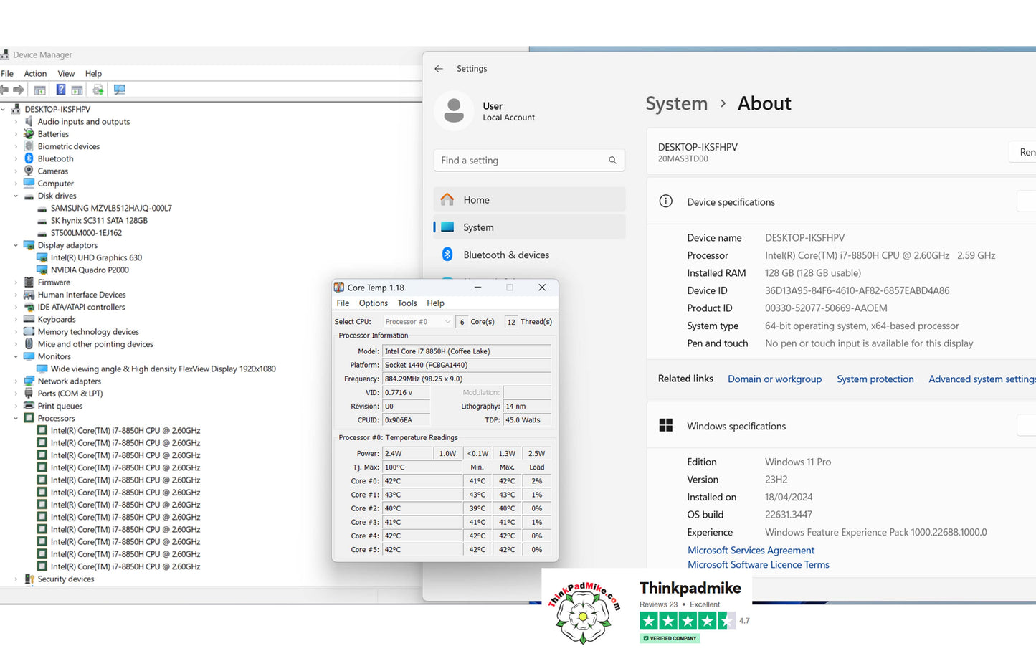Click the Windows specifications logo icon

pos(666,425)
